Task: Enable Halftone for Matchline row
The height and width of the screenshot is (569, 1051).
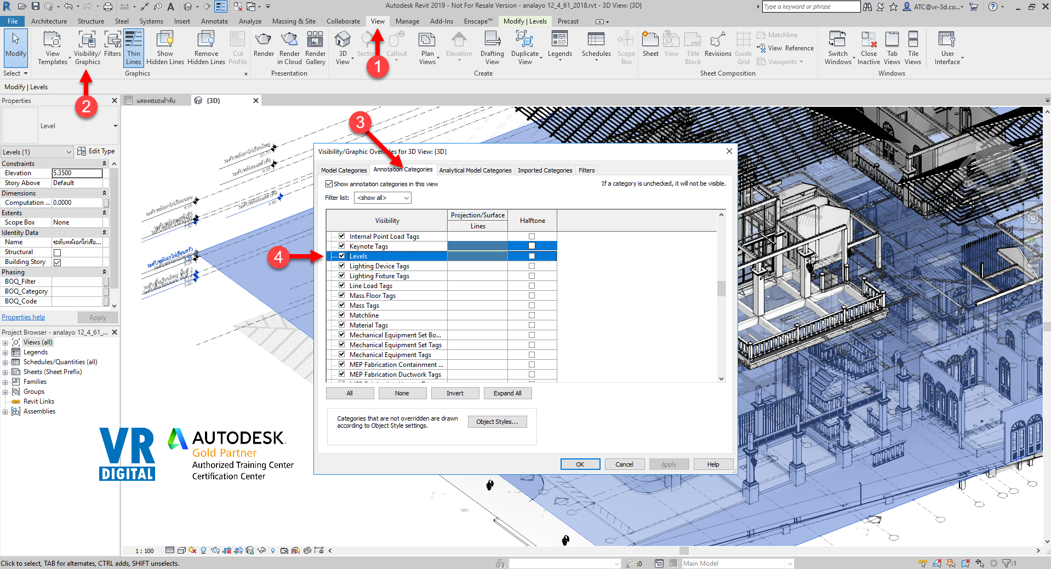Action: pyautogui.click(x=532, y=315)
